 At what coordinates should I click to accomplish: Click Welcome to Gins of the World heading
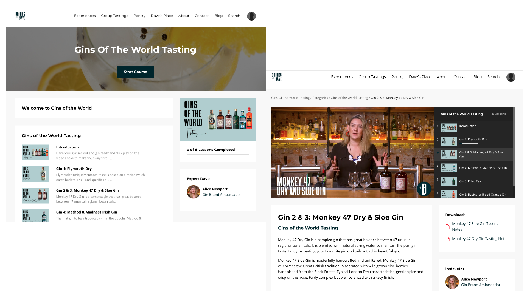point(57,108)
